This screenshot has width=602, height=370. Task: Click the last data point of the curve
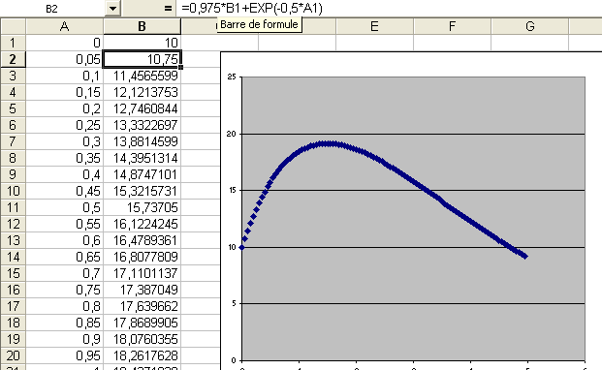click(525, 256)
